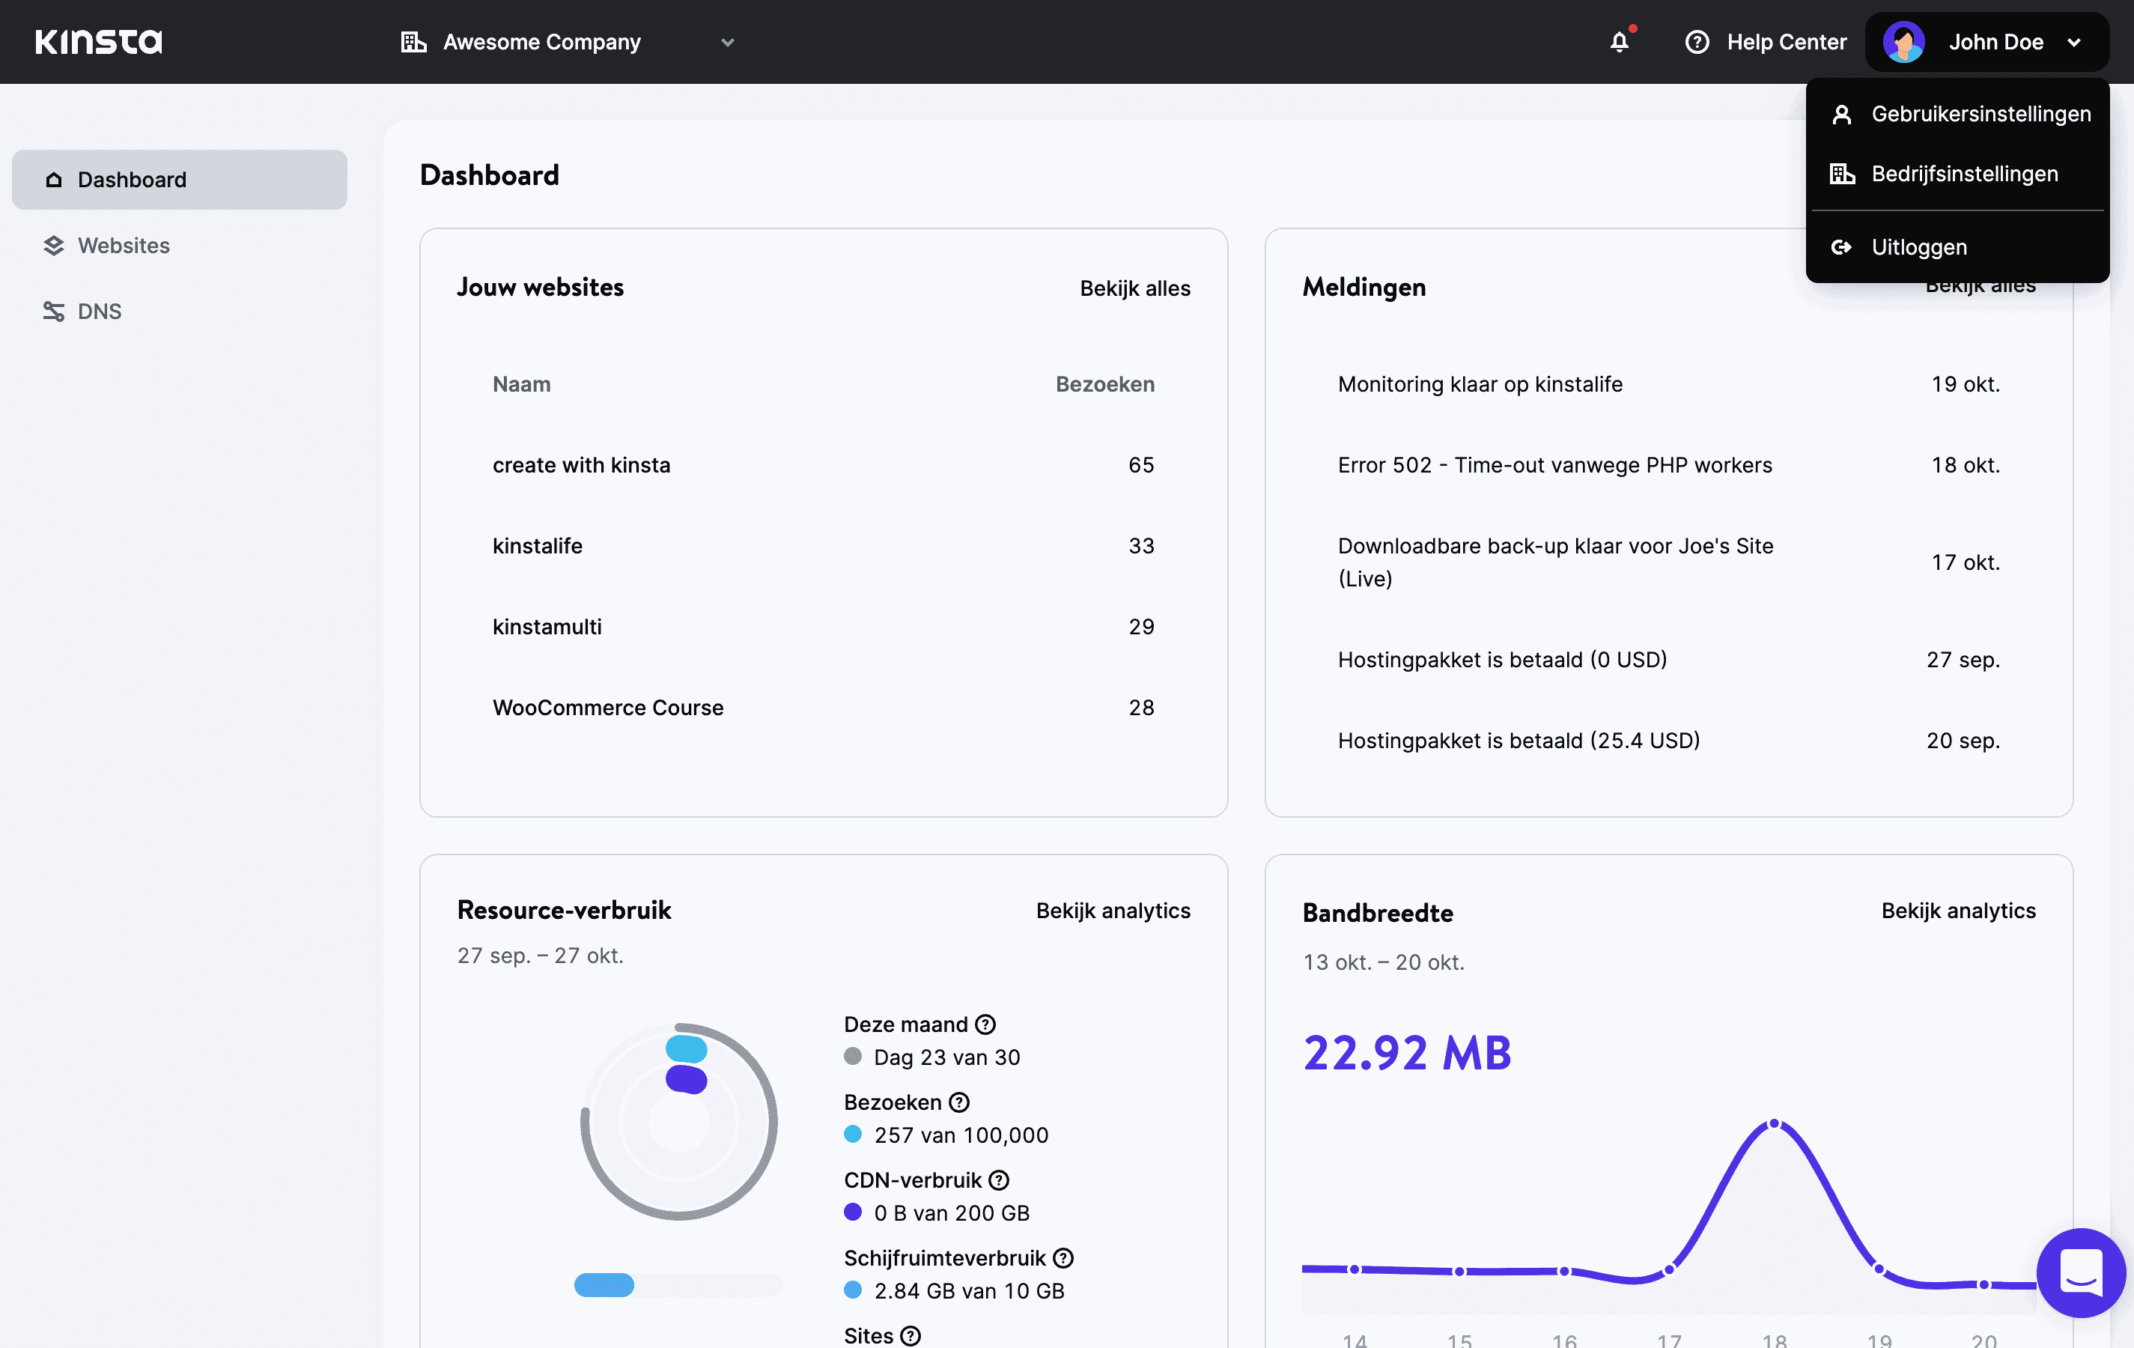Screen dimensions: 2134x1348
Task: Toggle the Schijfruimteverbruik info tooltip
Action: 1066,1258
